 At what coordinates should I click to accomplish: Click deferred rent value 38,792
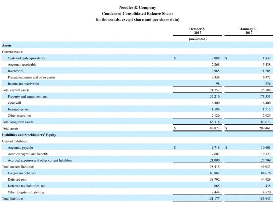[x=215, y=179]
